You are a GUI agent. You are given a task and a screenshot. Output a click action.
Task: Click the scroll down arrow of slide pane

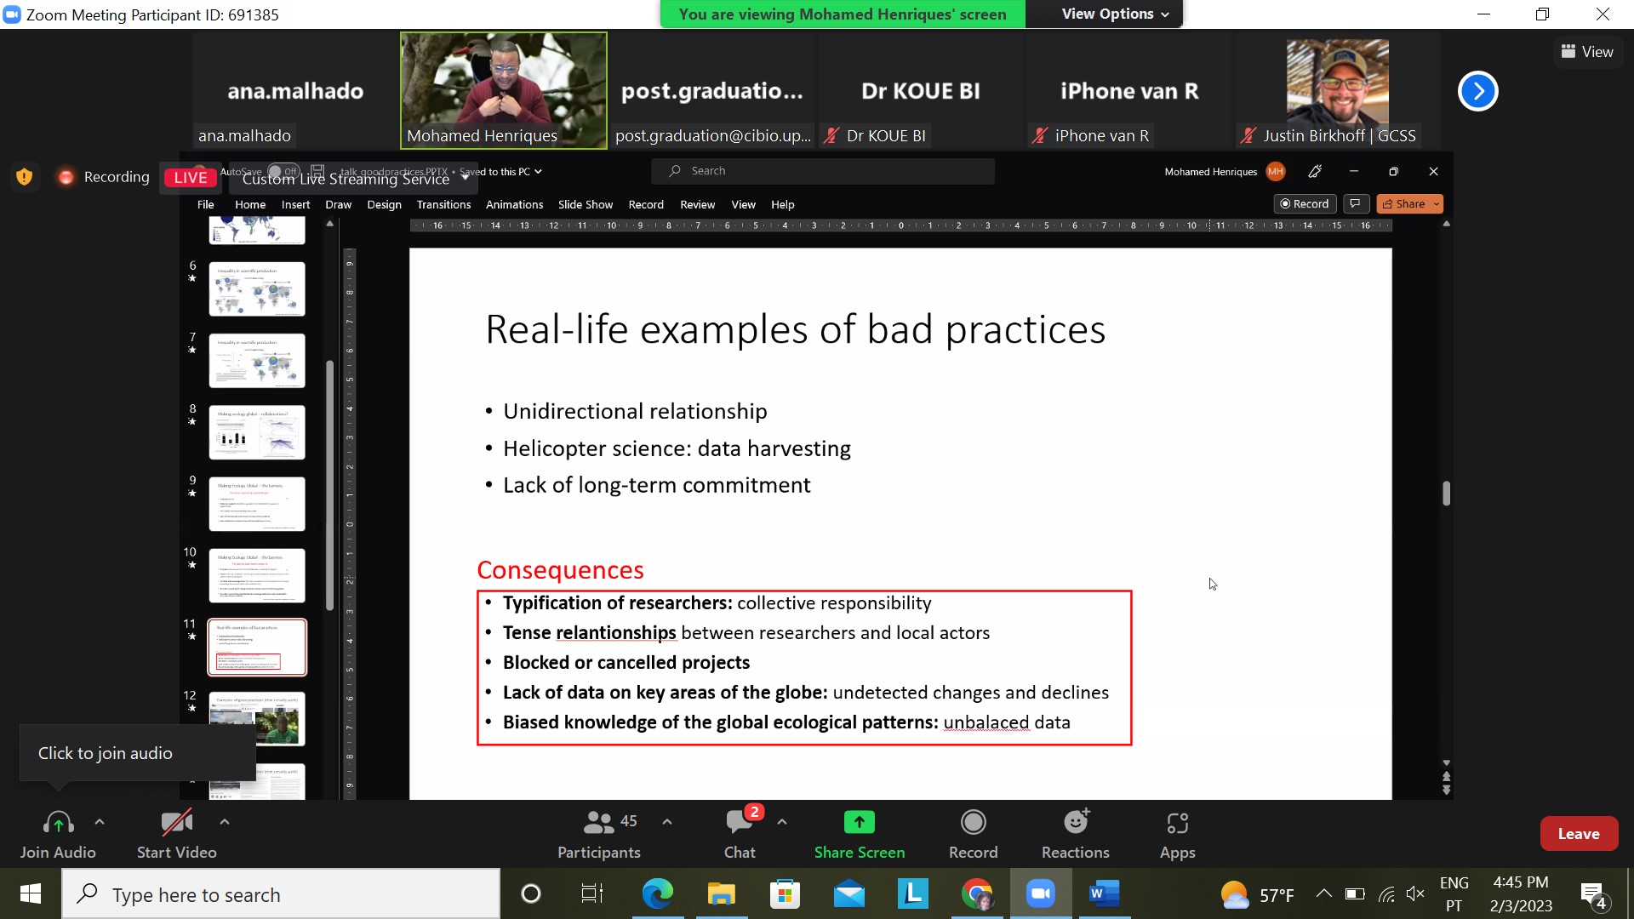(1446, 762)
